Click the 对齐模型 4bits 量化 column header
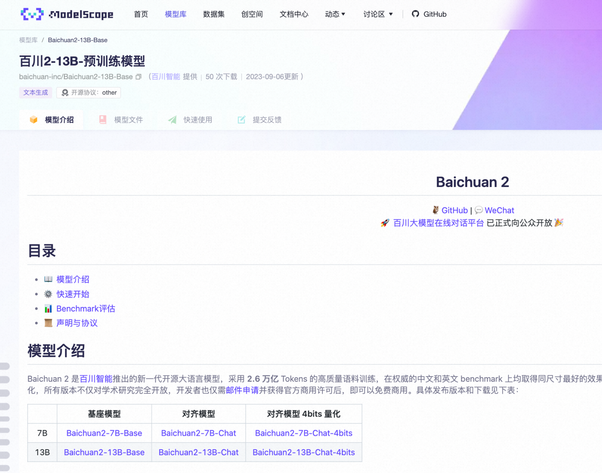Viewport: 602px width, 473px height. [x=304, y=414]
